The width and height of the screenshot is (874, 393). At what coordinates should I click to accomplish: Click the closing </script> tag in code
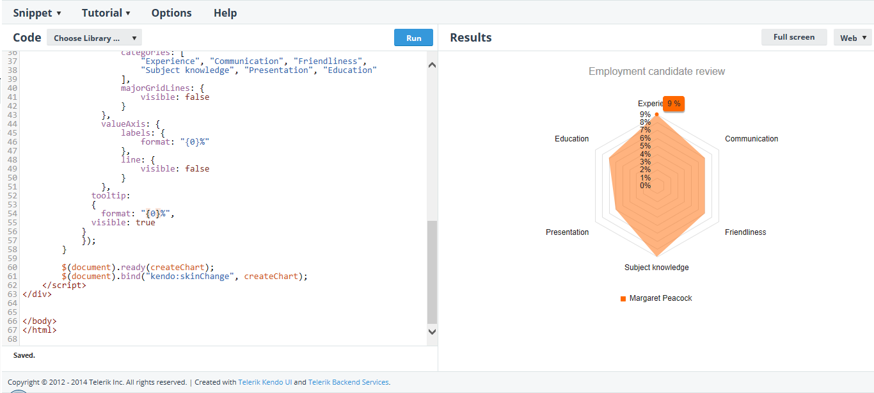[x=64, y=285]
